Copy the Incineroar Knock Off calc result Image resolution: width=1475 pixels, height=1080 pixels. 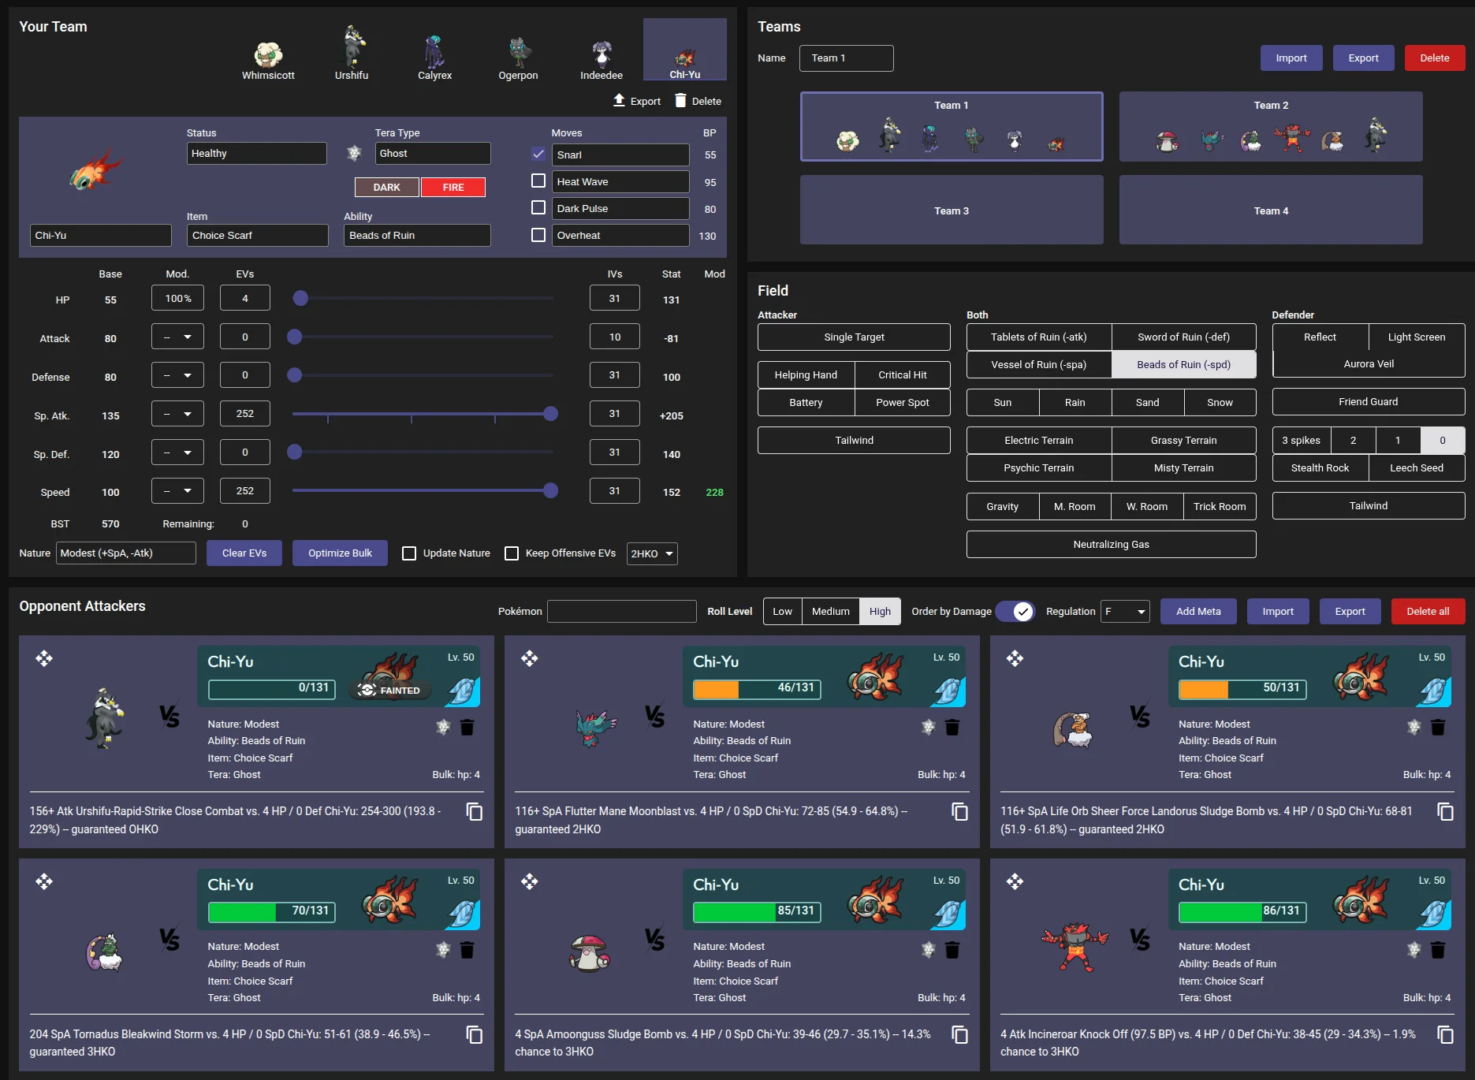1445,1034
